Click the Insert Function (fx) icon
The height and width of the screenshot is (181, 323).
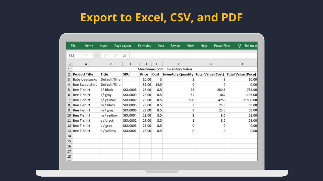124,55
